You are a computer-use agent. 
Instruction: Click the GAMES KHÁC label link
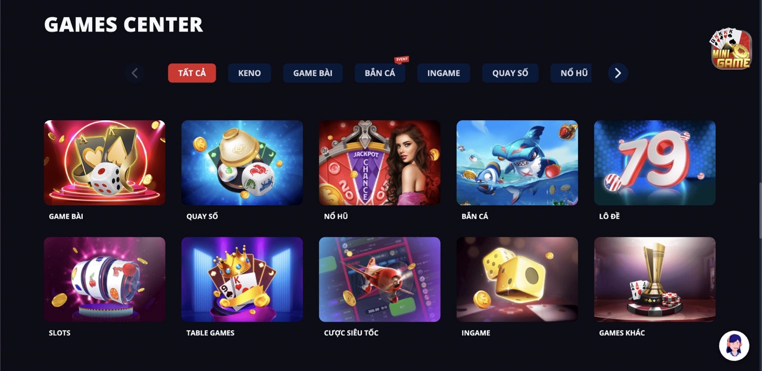click(622, 333)
